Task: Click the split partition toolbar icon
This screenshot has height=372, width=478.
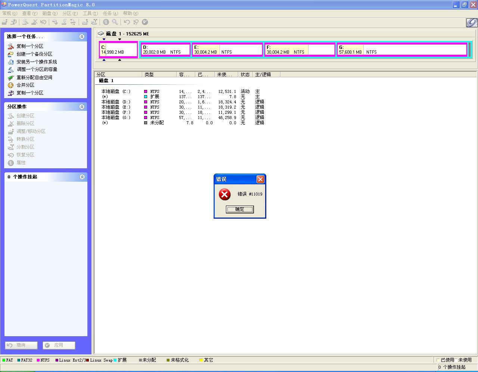Action: [94, 22]
